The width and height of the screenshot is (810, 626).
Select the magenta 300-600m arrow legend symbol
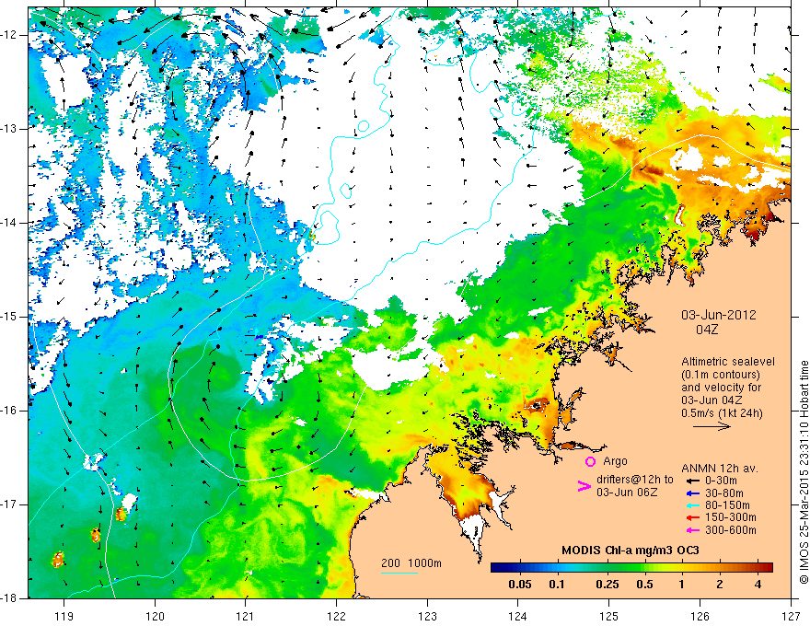coord(692,530)
